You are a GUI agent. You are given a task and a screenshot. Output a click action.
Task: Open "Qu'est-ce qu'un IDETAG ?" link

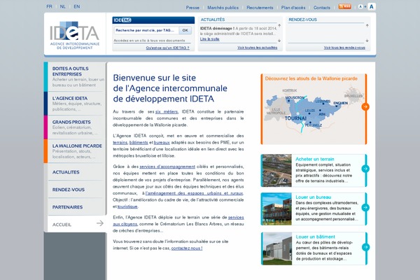pos(168,48)
